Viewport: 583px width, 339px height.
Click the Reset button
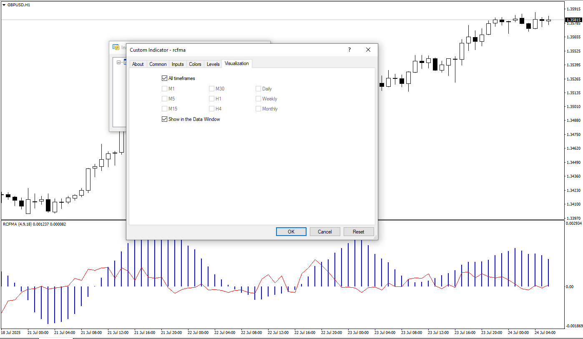click(358, 232)
